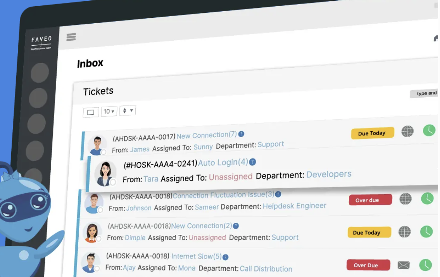The image size is (440, 277).
Task: Click James's avatar picture
Action: point(97,145)
